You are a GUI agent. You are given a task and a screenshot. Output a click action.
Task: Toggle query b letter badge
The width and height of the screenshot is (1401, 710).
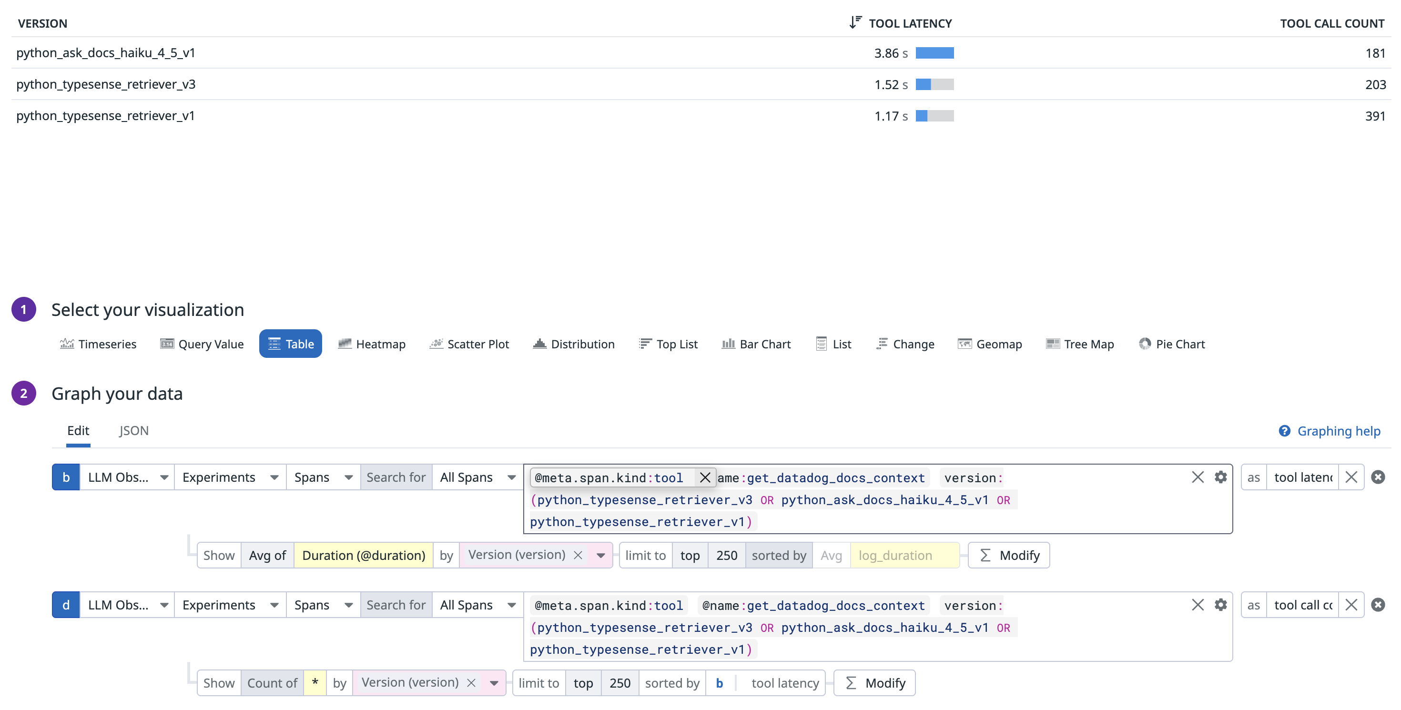pyautogui.click(x=66, y=477)
